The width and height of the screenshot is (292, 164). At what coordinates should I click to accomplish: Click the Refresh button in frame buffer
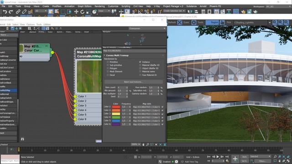(172, 22)
